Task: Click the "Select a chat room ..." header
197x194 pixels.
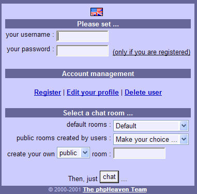Action: click(98, 113)
